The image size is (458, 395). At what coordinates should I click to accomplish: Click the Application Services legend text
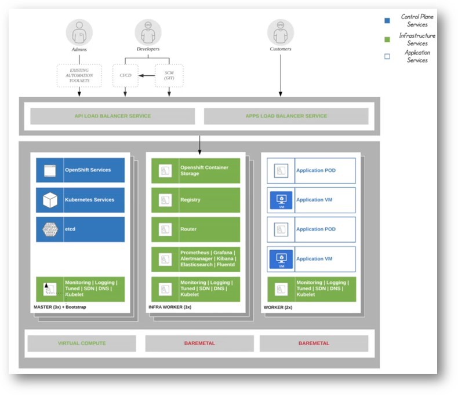(x=417, y=56)
